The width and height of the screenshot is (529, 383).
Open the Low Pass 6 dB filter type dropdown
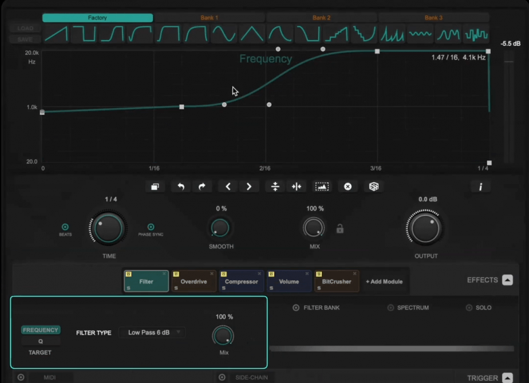point(152,332)
